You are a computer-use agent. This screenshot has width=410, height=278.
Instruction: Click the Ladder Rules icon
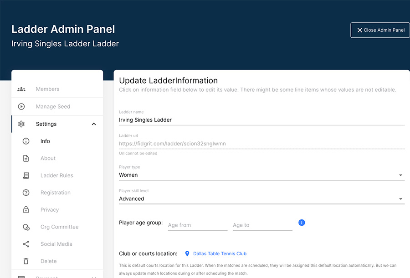point(26,175)
